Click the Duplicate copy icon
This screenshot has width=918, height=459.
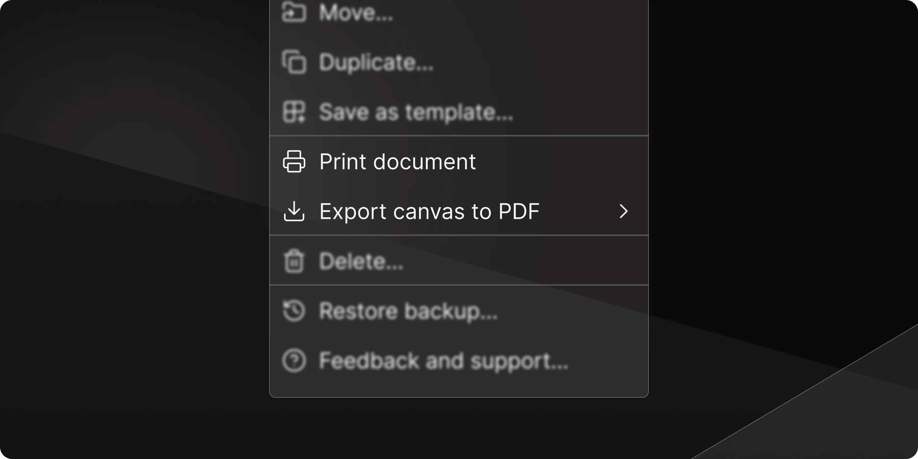[294, 62]
